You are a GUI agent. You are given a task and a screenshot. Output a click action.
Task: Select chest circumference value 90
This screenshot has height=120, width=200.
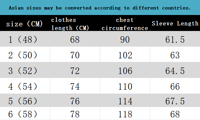click(125, 39)
